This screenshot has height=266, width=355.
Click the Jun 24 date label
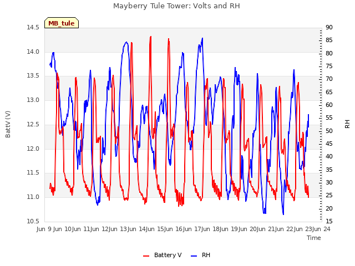click(321, 229)
